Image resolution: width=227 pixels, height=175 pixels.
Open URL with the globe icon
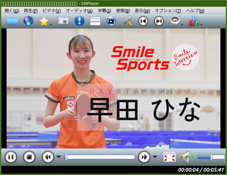tap(28, 21)
